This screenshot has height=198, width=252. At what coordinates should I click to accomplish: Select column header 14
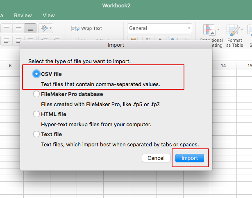(x=223, y=66)
